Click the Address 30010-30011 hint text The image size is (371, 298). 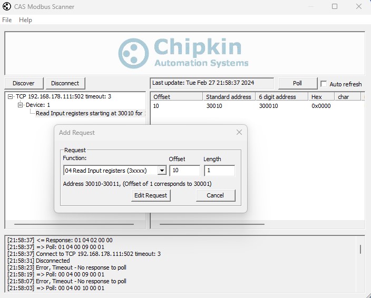[137, 184]
